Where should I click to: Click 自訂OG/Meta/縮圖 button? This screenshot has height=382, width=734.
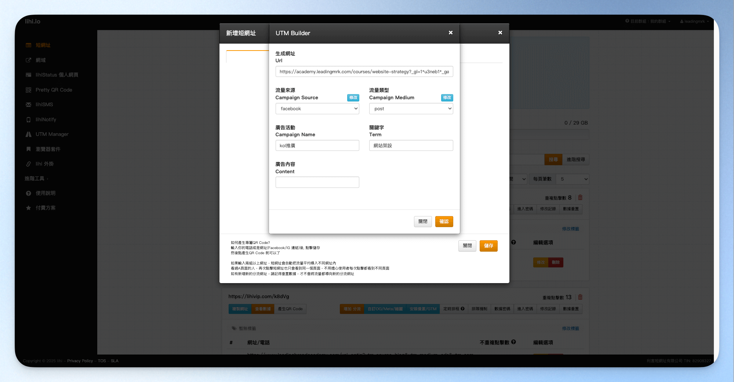[x=385, y=309]
